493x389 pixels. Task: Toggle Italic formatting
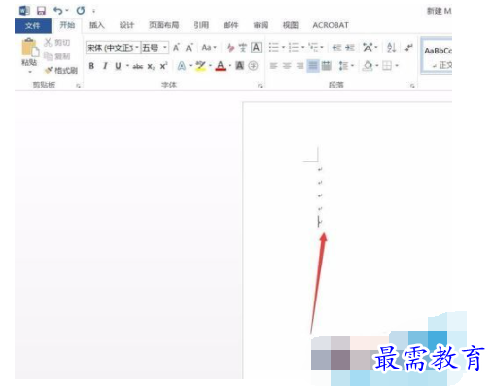coord(105,66)
